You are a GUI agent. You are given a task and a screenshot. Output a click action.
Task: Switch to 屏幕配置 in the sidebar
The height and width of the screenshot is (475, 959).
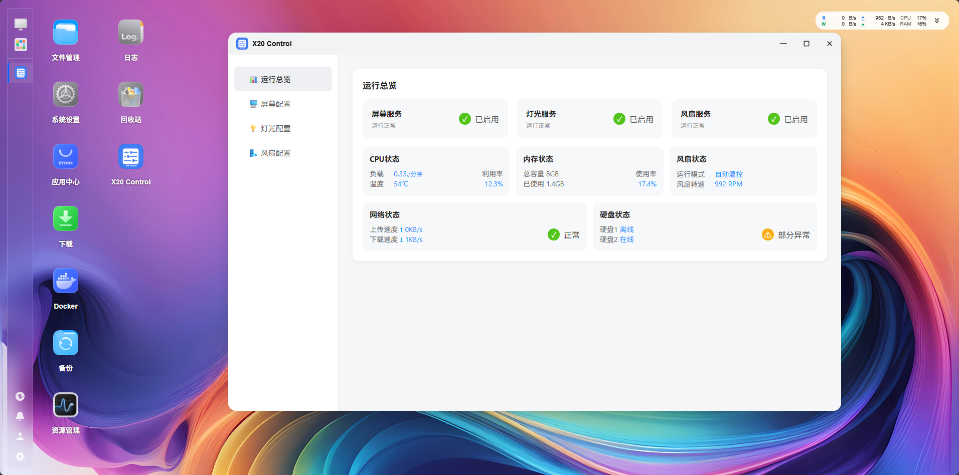click(x=283, y=104)
